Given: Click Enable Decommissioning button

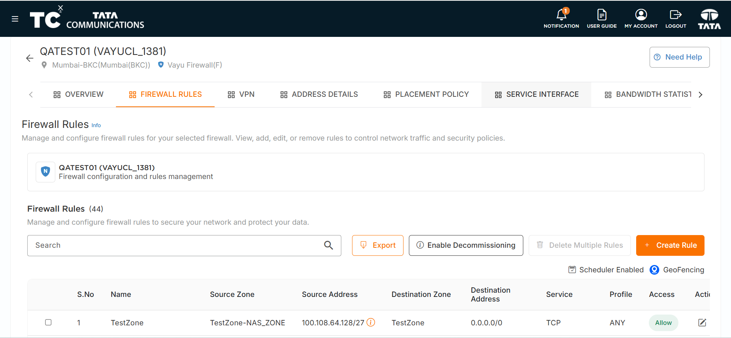Looking at the screenshot, I should [466, 245].
